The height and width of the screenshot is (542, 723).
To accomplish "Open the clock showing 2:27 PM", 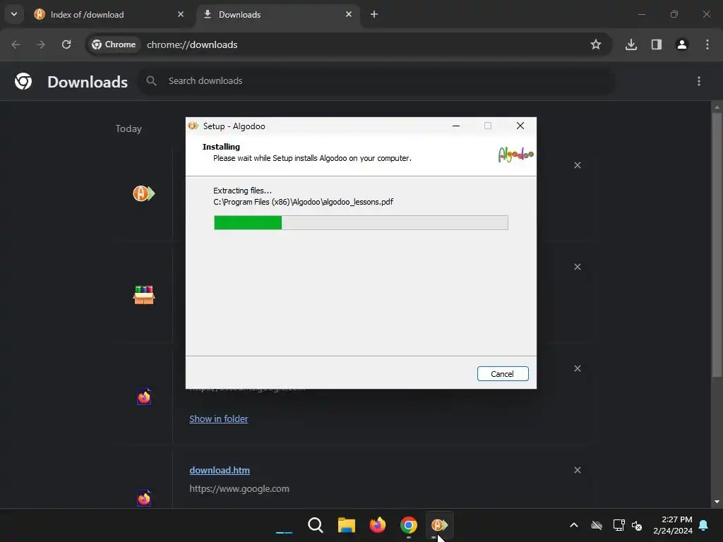I will 673,525.
